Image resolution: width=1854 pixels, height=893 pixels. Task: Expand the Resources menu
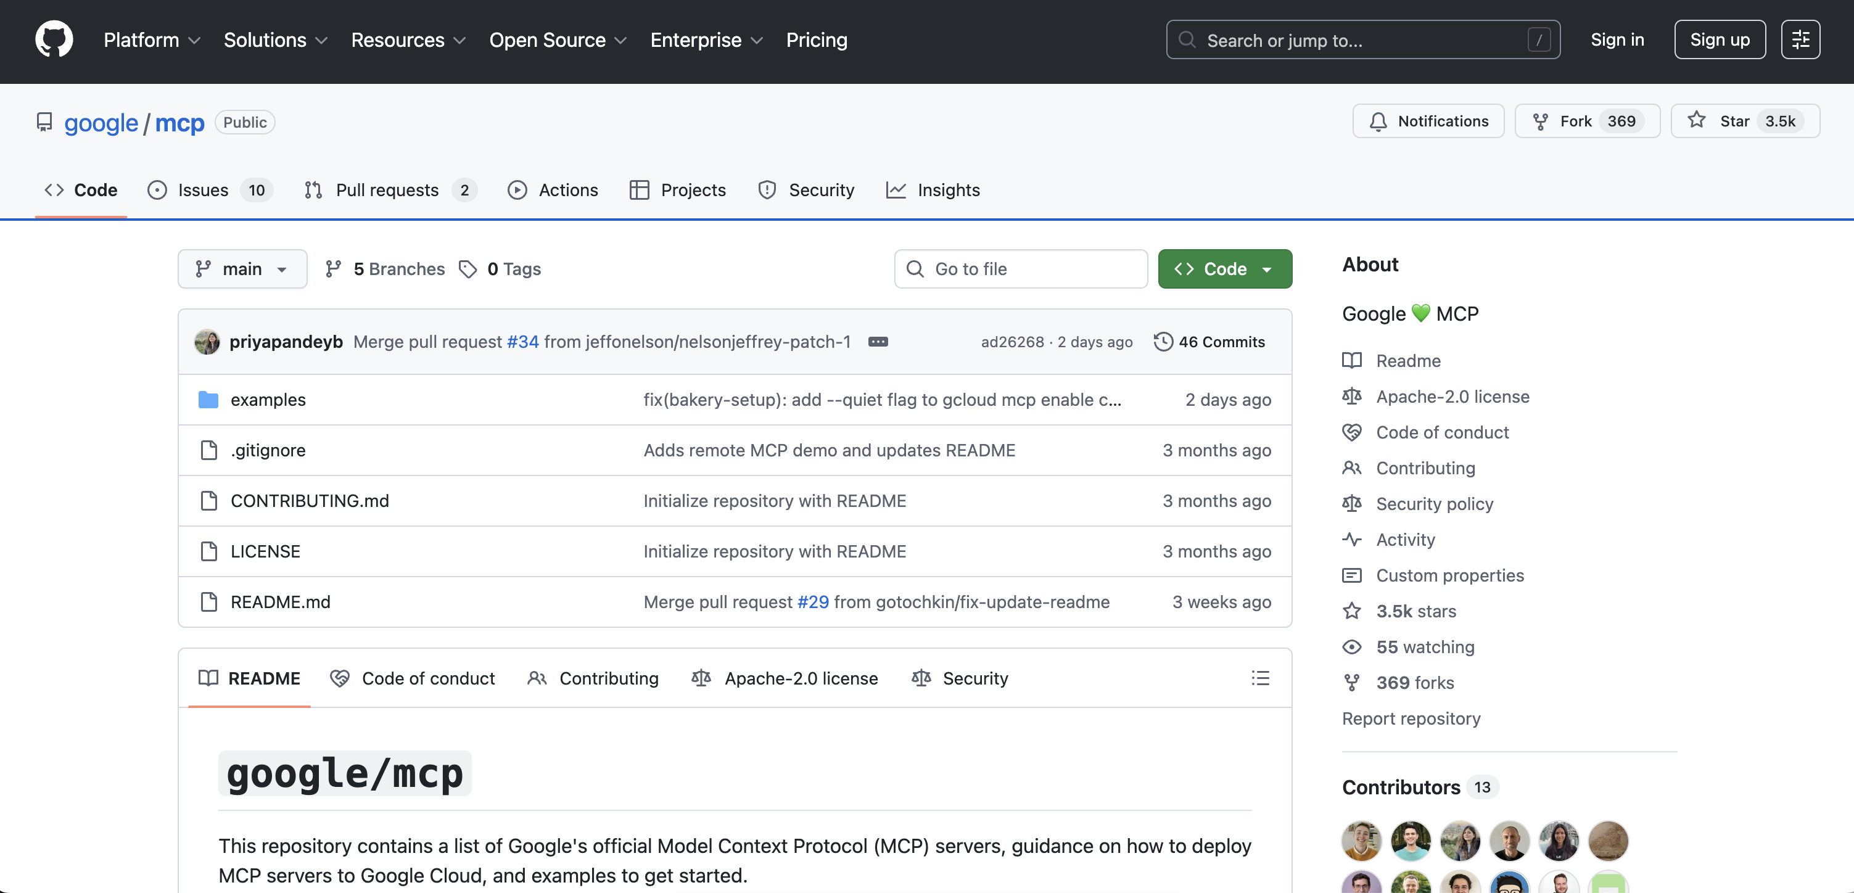pos(408,39)
